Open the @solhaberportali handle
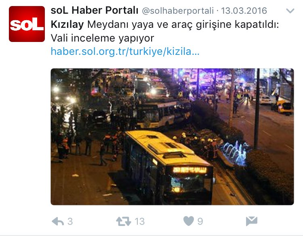The height and width of the screenshot is (236, 303). click(x=178, y=11)
